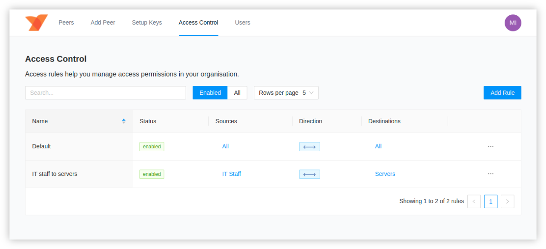Click enabled status tag for Default rule

coord(152,147)
